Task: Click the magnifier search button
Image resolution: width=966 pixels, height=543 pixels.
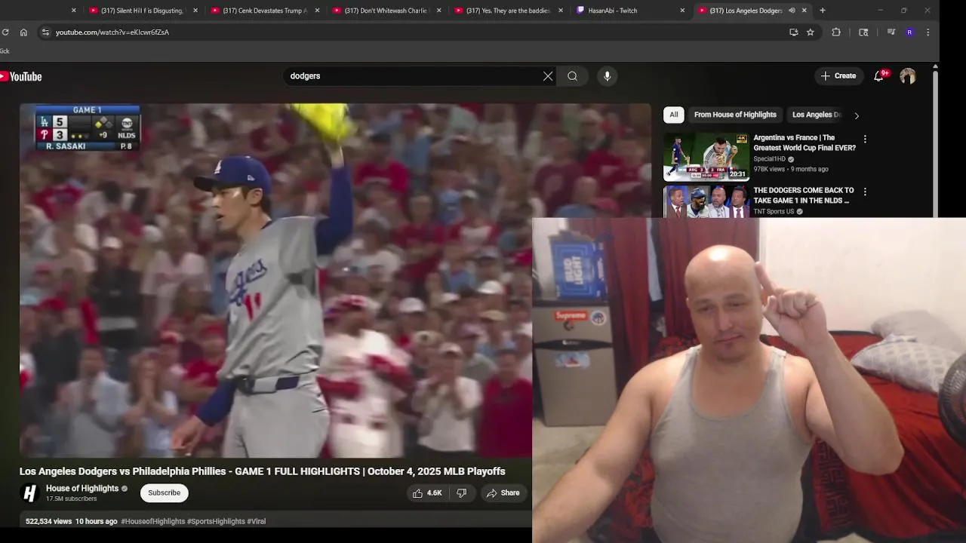Action: point(572,76)
